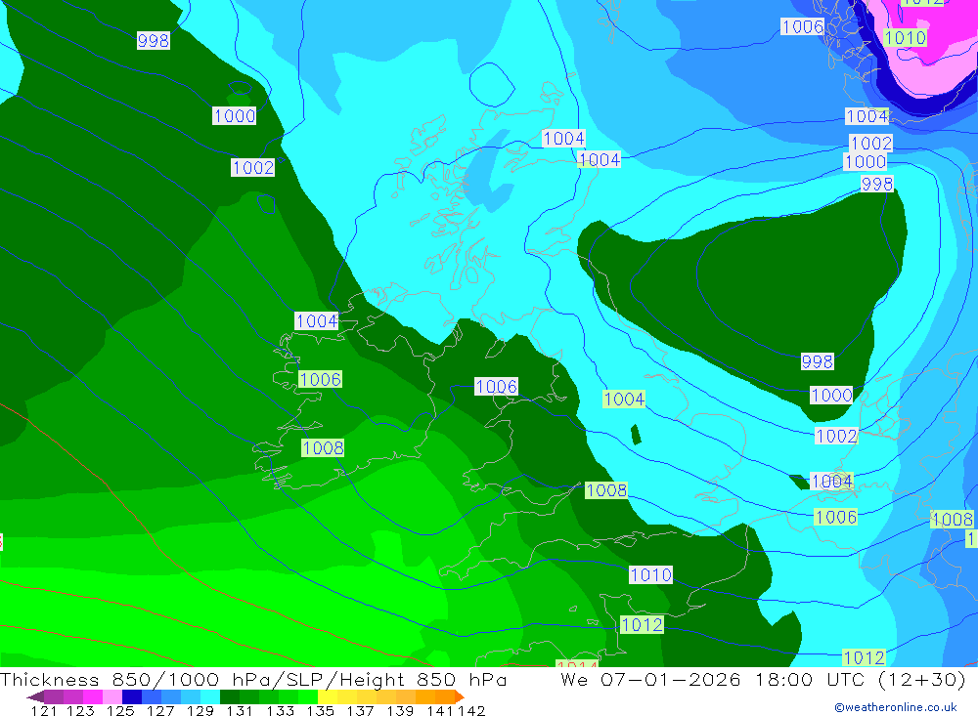Image resolution: width=978 pixels, height=716 pixels.
Task: Click the '1012' label at the bottom right edge
Action: point(864,657)
